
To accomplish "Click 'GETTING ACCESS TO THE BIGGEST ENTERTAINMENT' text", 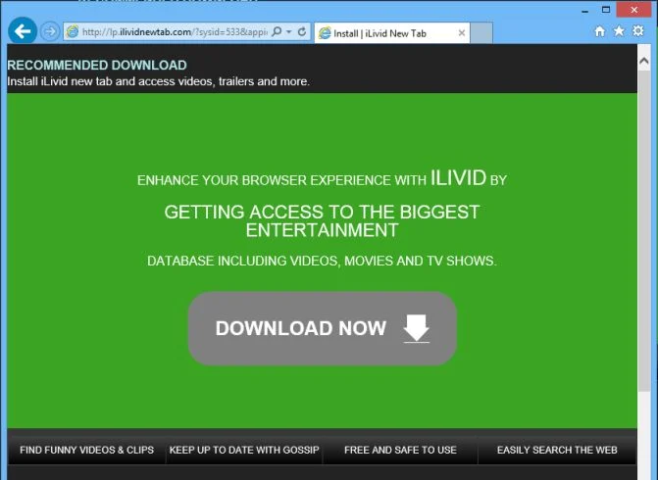I will (x=322, y=221).
